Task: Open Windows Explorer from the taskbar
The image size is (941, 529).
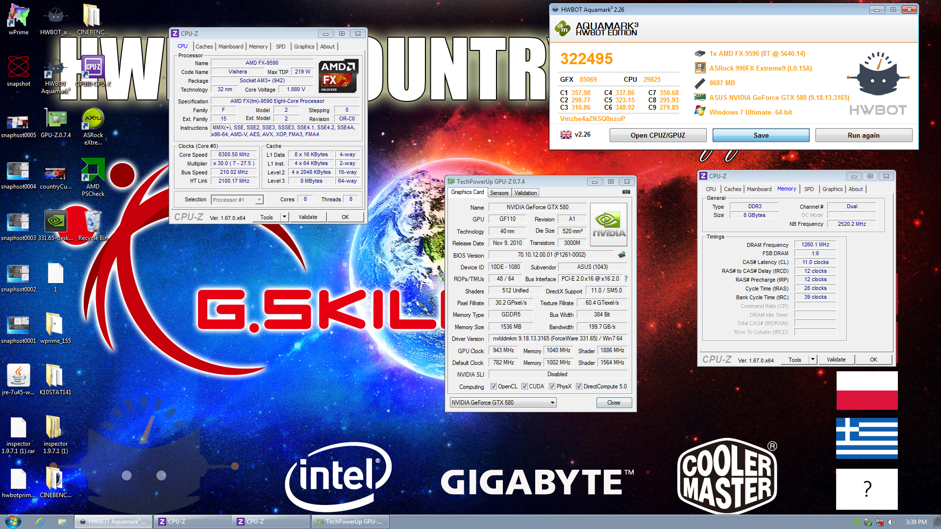Action: [62, 522]
